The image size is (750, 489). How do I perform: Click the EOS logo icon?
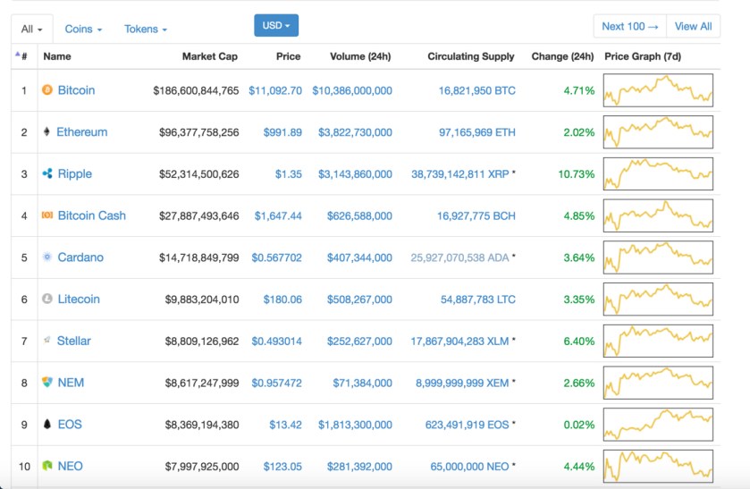tap(46, 424)
